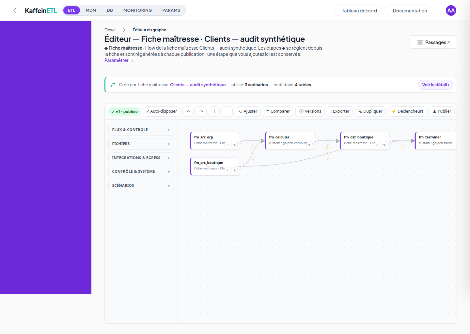Switch to the MDM tab
The height and width of the screenshot is (334, 470).
(x=91, y=10)
